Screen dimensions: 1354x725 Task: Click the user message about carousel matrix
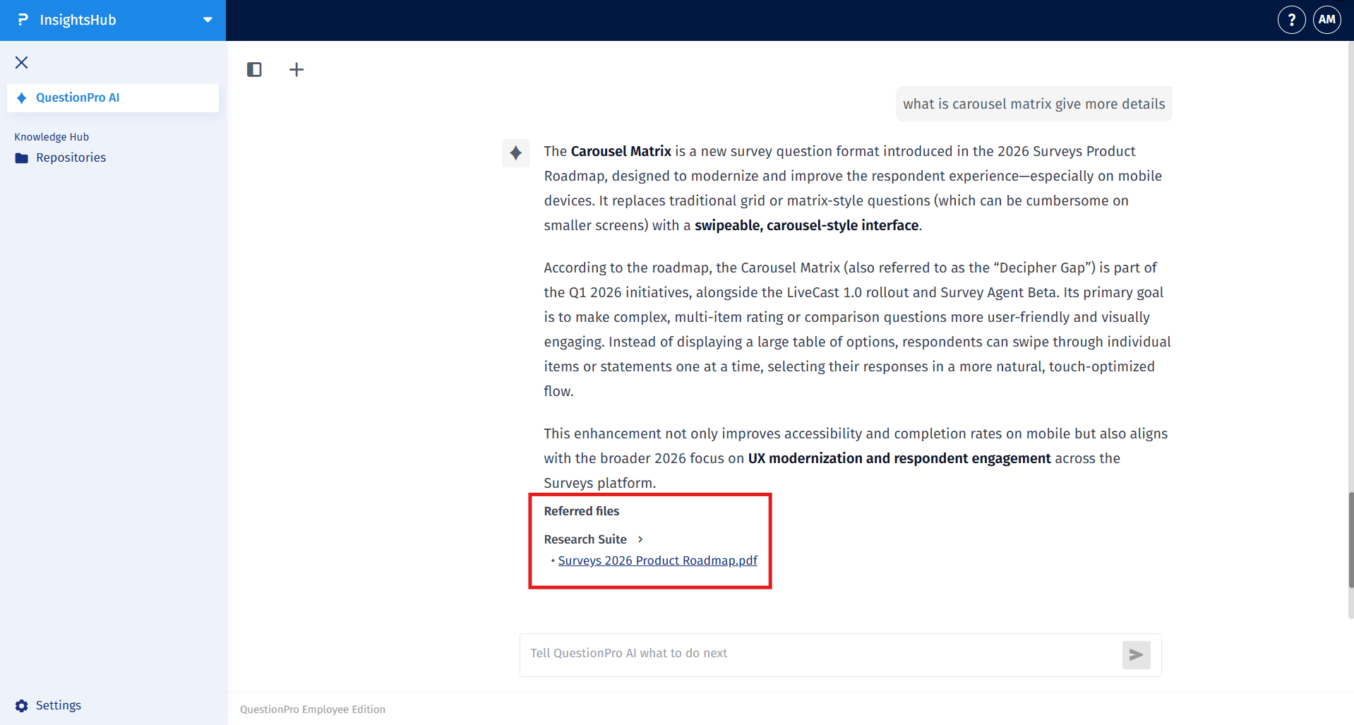pos(1034,104)
